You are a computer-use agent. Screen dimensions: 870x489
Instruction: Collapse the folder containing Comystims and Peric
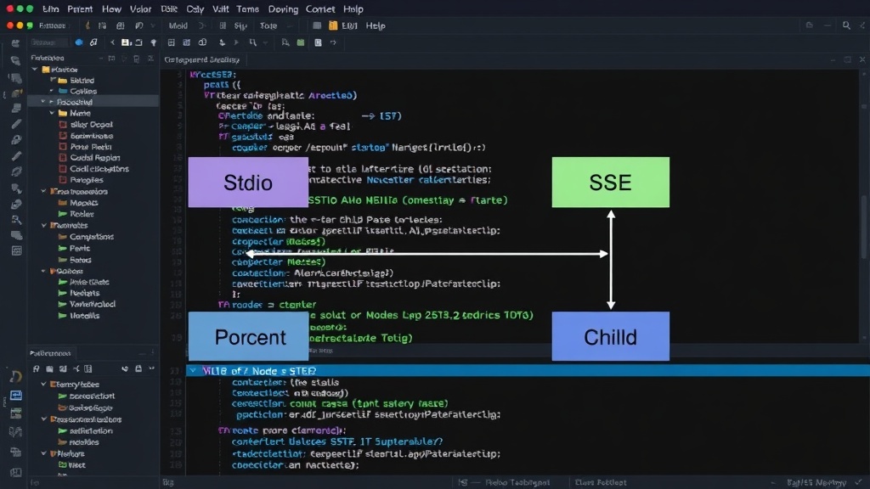(x=44, y=226)
